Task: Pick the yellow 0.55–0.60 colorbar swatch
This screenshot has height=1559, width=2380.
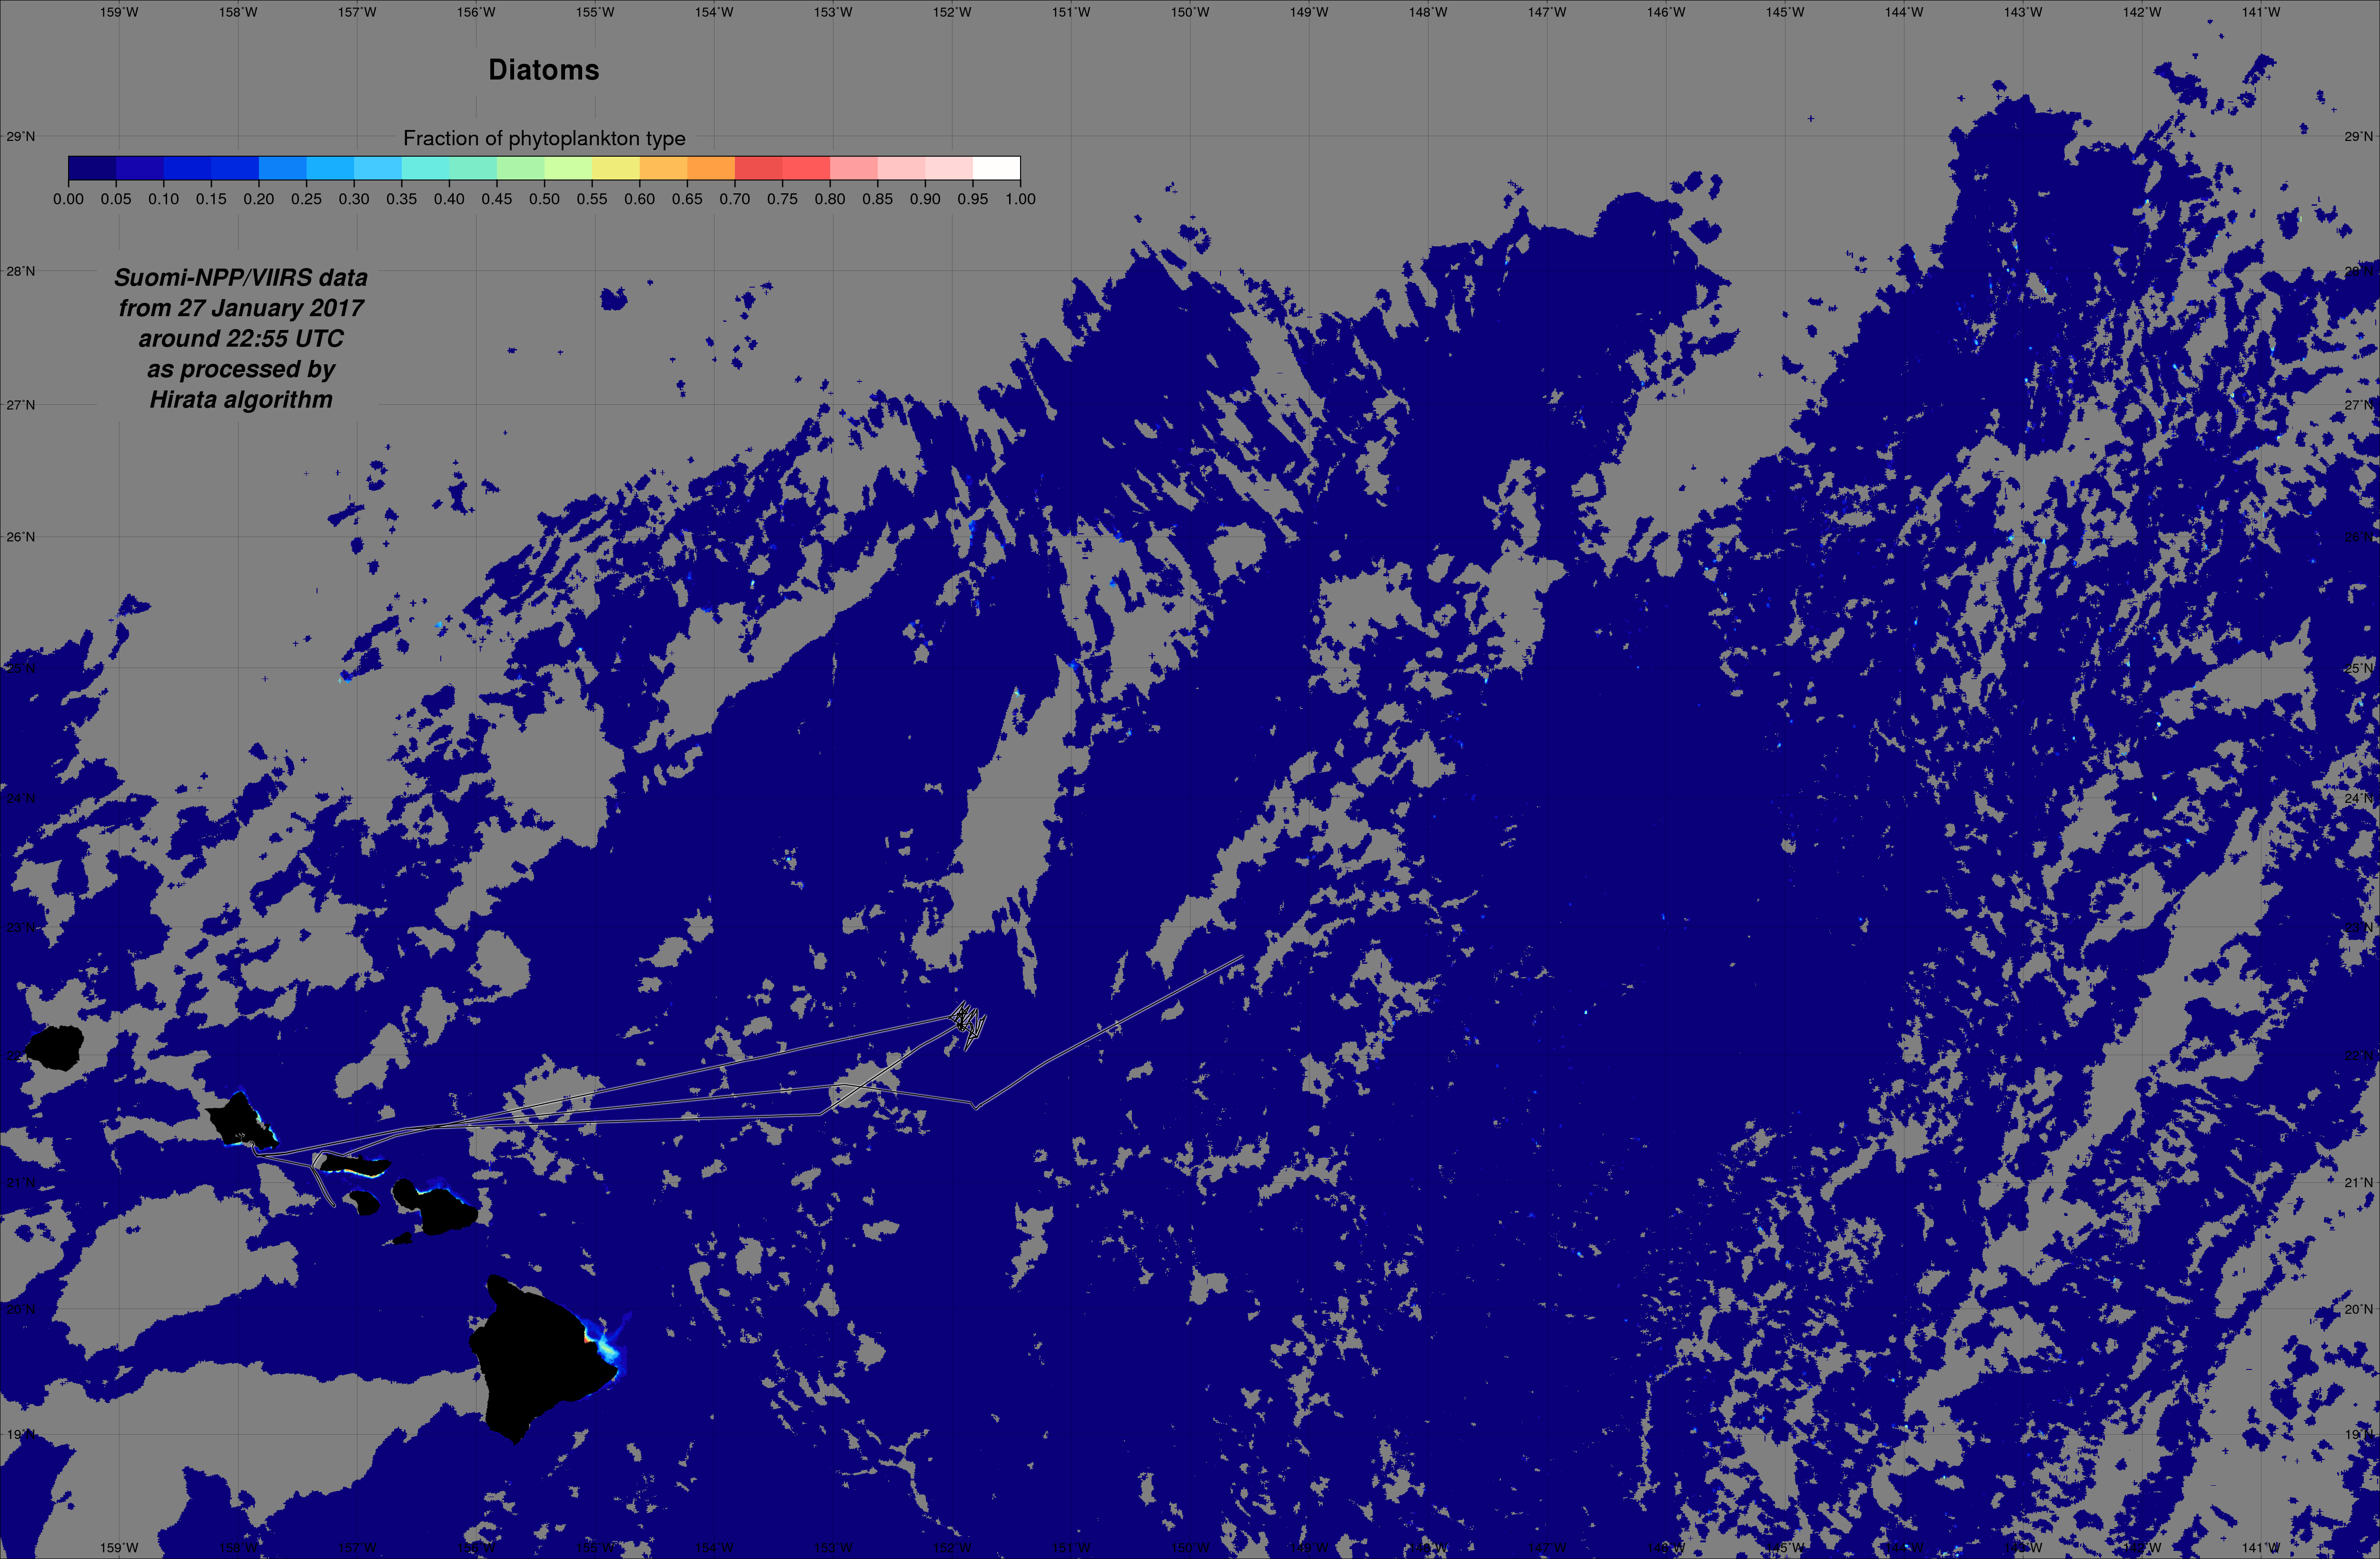Action: pyautogui.click(x=616, y=168)
